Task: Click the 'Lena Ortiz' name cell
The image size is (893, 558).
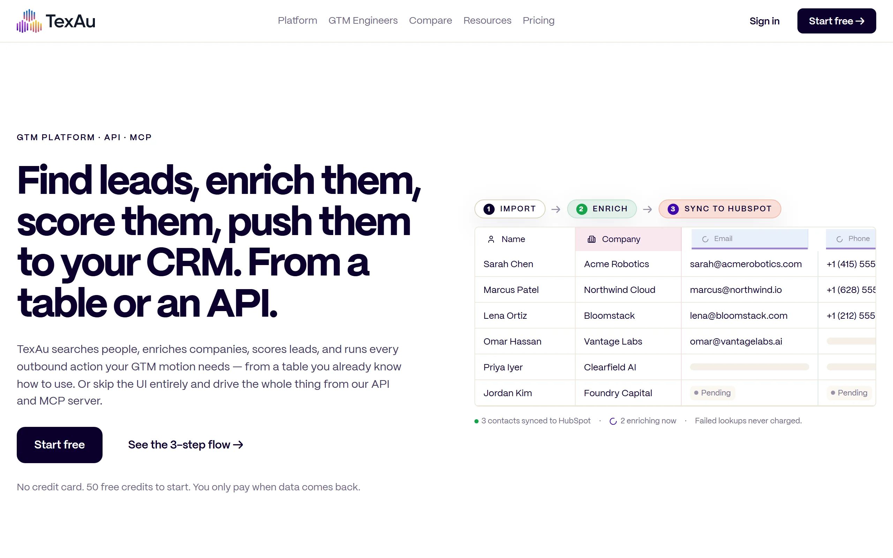Action: coord(525,316)
